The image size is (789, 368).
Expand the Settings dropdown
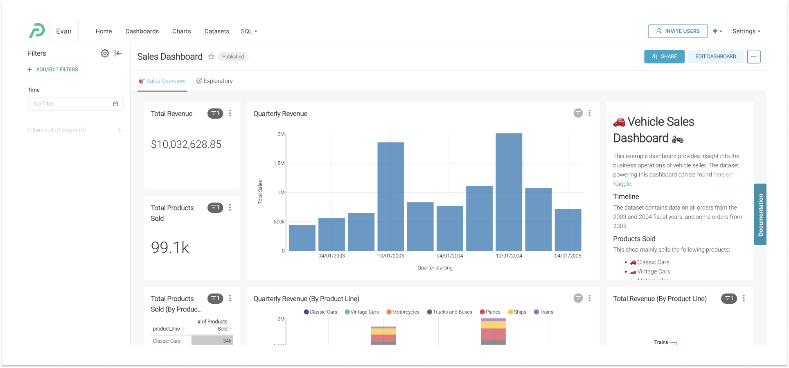(746, 31)
